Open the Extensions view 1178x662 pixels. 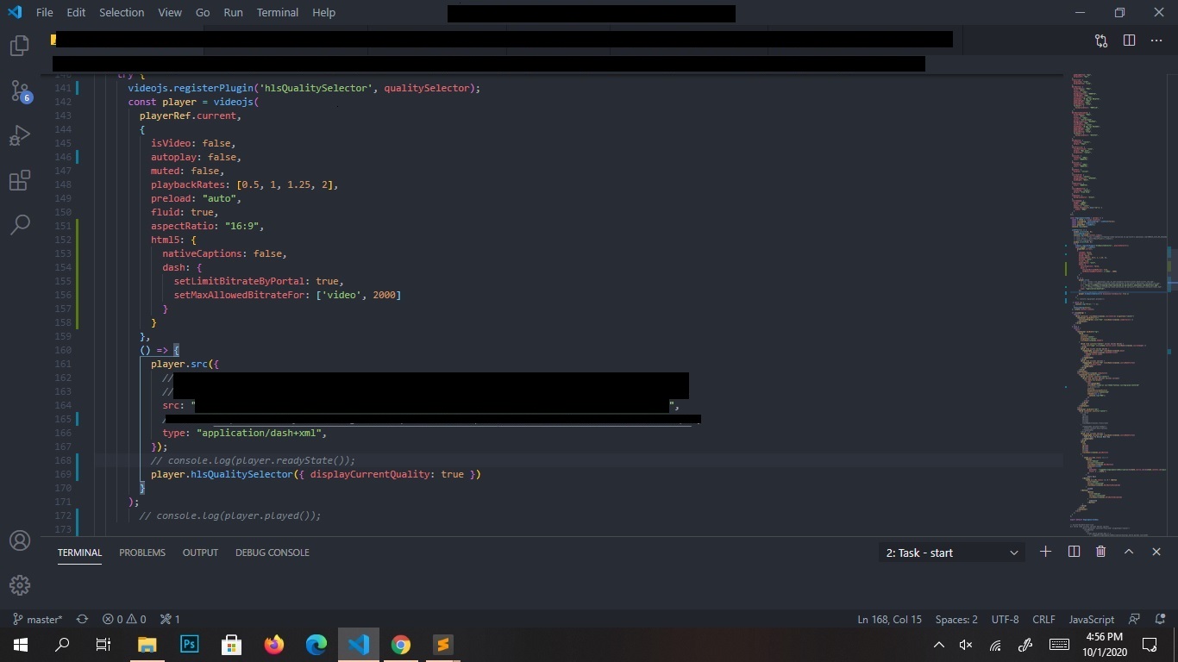(19, 180)
